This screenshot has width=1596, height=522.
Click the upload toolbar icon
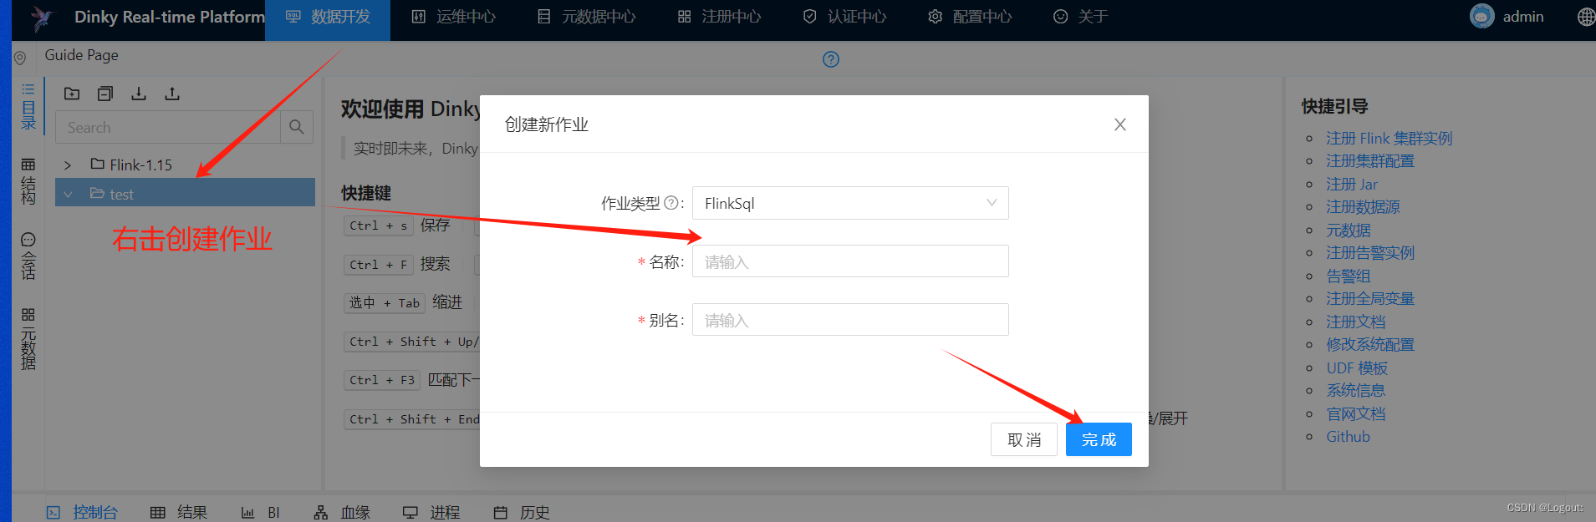click(x=172, y=94)
